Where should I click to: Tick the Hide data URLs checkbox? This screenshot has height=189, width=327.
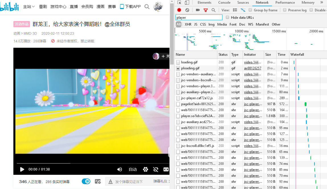(227, 17)
